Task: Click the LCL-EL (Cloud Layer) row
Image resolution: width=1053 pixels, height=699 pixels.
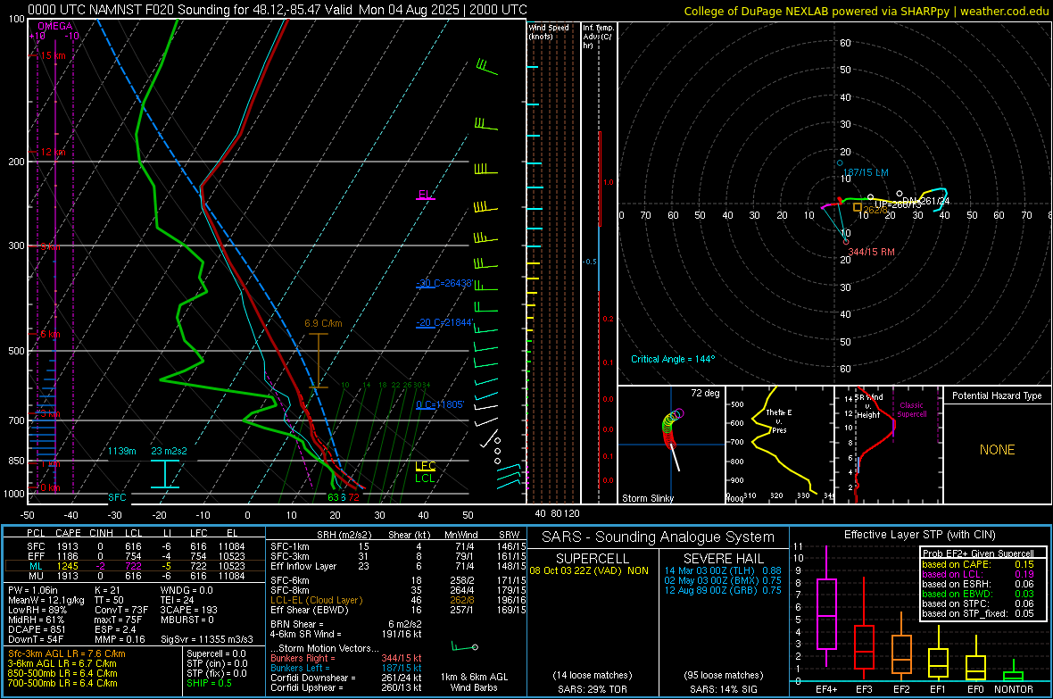Action: (398, 600)
